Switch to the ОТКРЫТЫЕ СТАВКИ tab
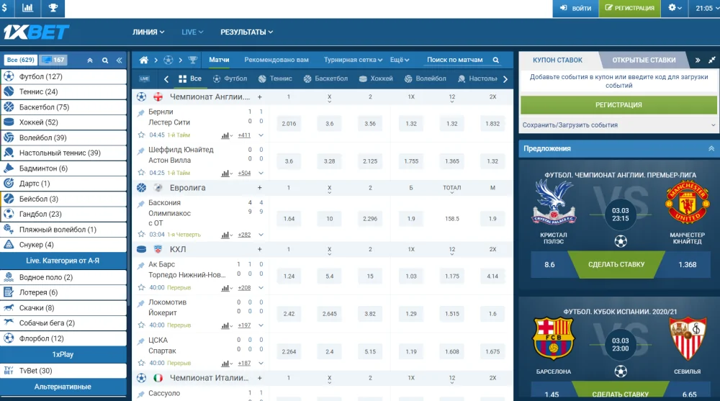The image size is (720, 401). [644, 60]
